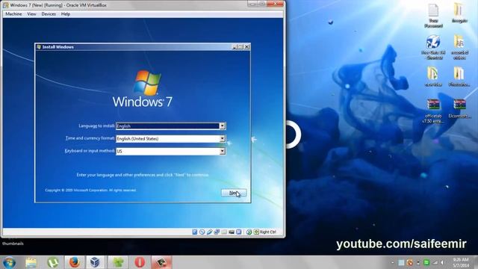The height and width of the screenshot is (269, 478).
Task: Click the display icon left of the green arrow icon
Action: pos(239,232)
